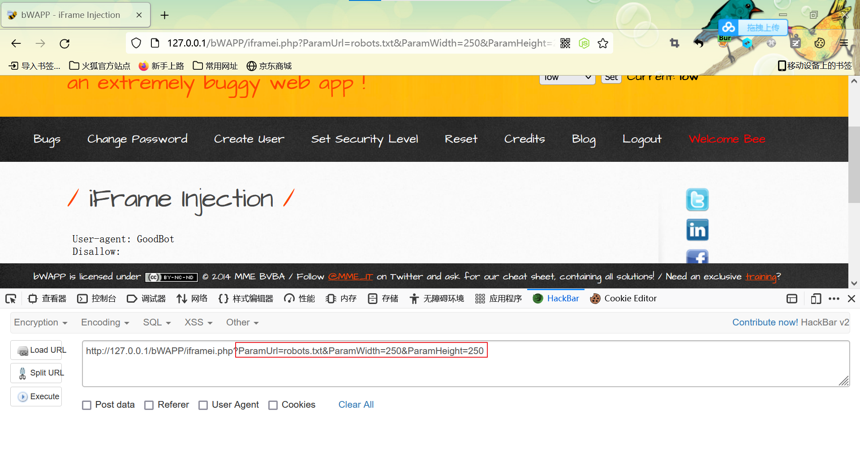Expand the XSS dropdown
Image resolution: width=860 pixels, height=456 pixels.
tap(199, 322)
